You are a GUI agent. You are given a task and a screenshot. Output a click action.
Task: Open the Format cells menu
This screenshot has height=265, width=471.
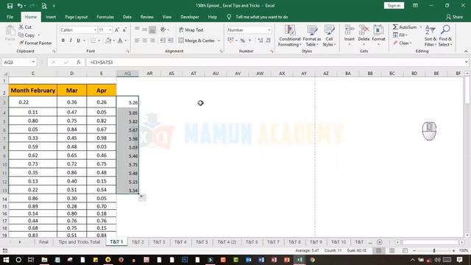[378, 36]
